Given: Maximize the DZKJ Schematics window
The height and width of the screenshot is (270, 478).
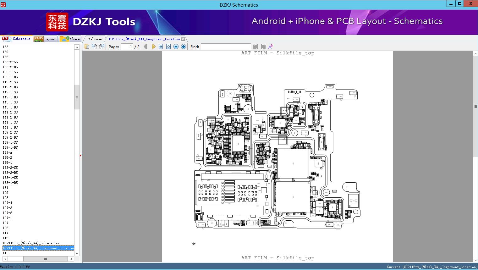Looking at the screenshot, I should point(460,4).
